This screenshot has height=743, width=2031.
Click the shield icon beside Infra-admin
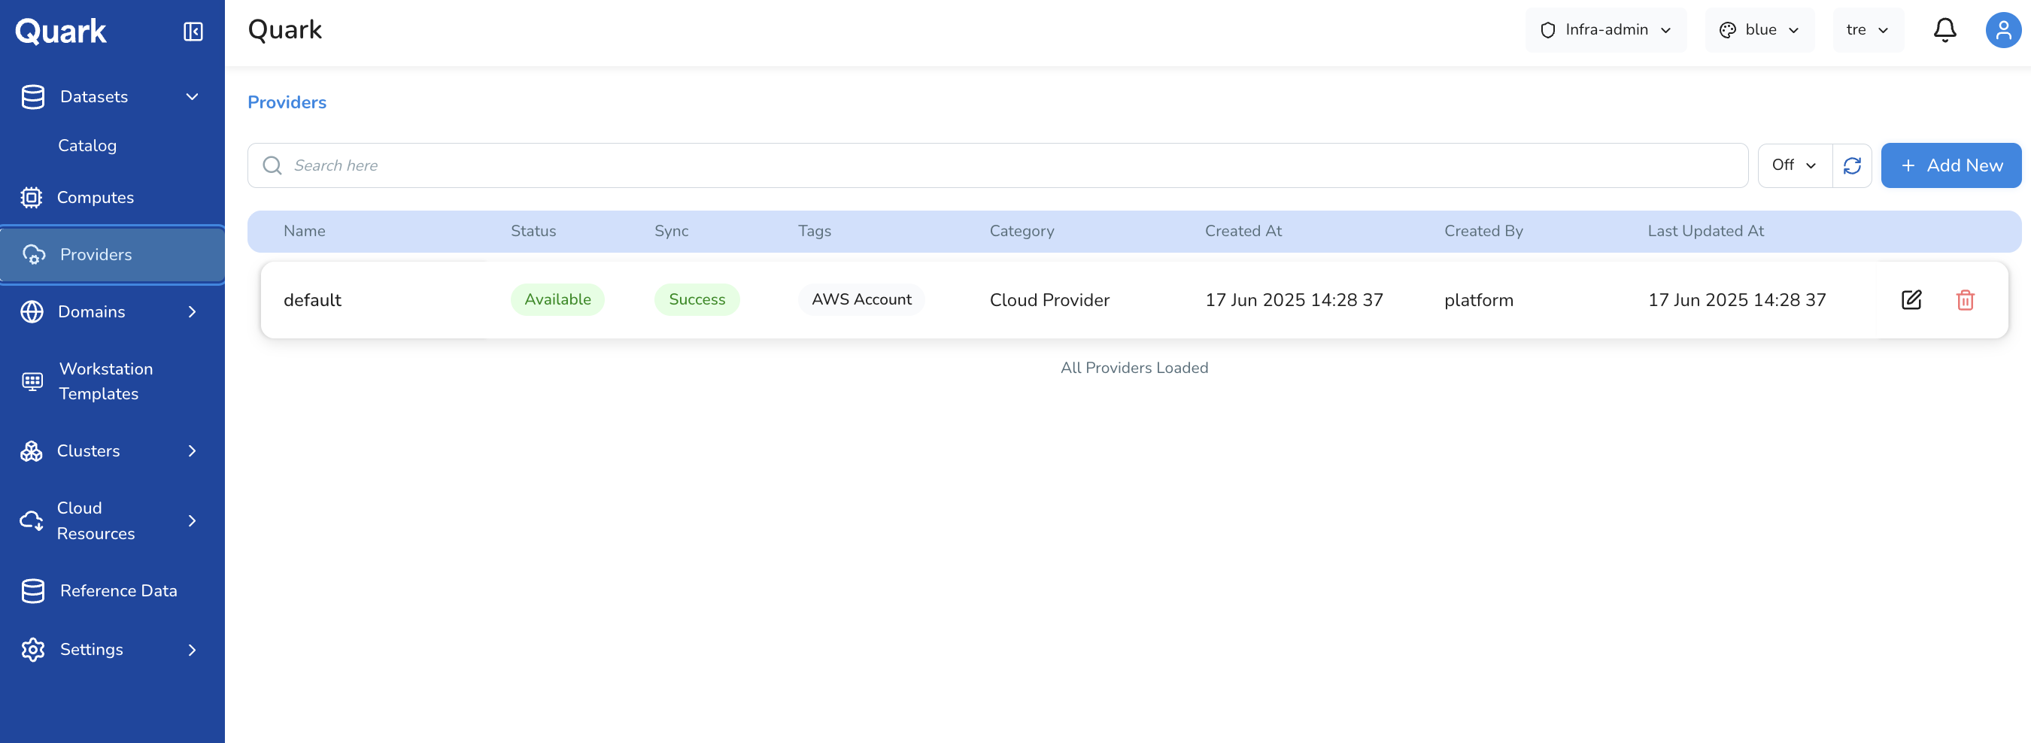1547,30
